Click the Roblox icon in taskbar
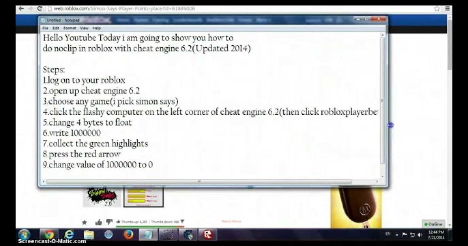 click(x=208, y=234)
